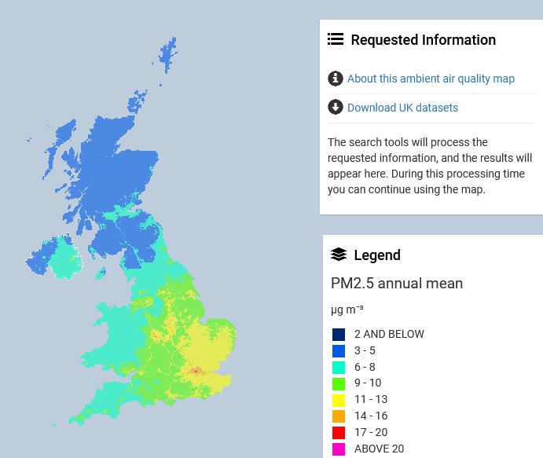Image resolution: width=543 pixels, height=458 pixels.
Task: Click the 6 - 8 turquoise swatch
Action: [339, 367]
